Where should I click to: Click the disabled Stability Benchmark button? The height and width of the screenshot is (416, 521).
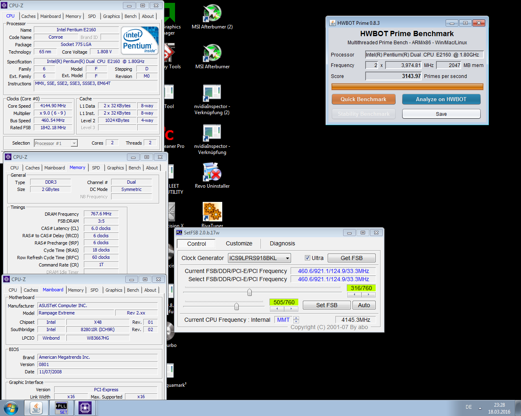coord(363,114)
